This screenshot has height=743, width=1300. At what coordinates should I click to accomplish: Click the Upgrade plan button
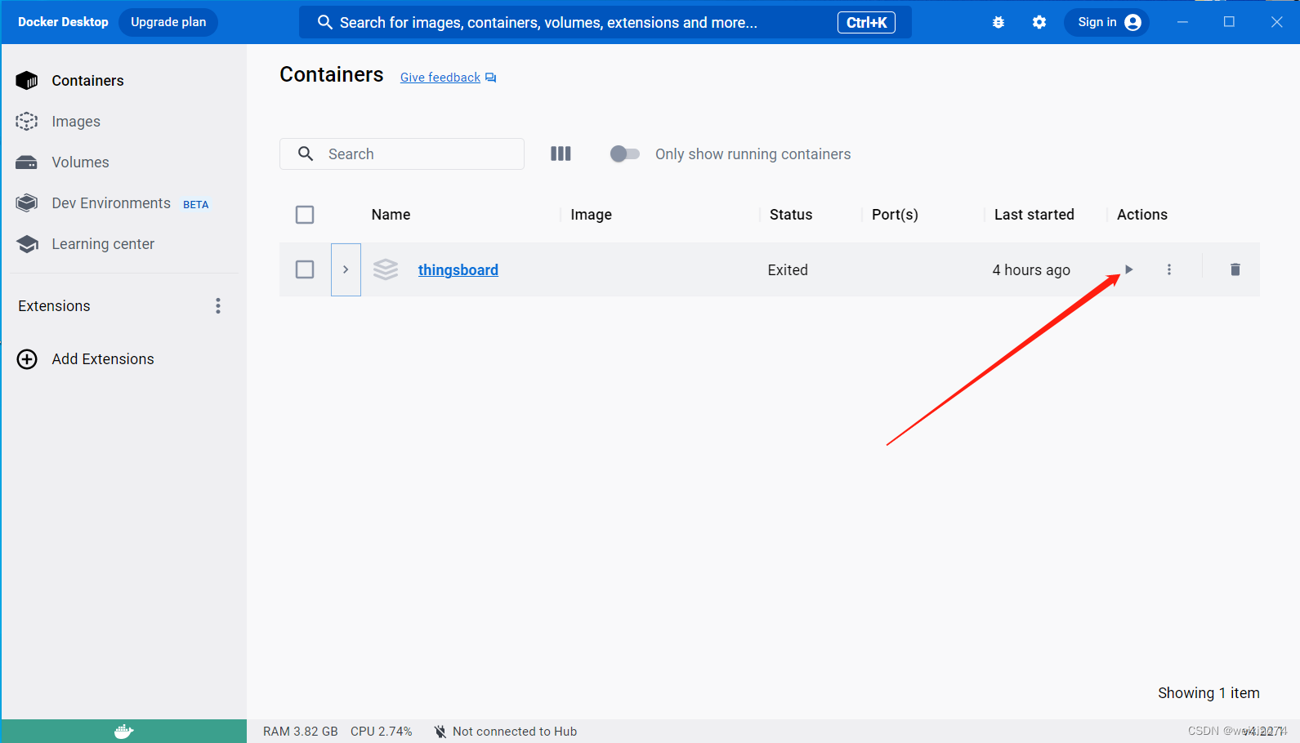click(x=168, y=23)
